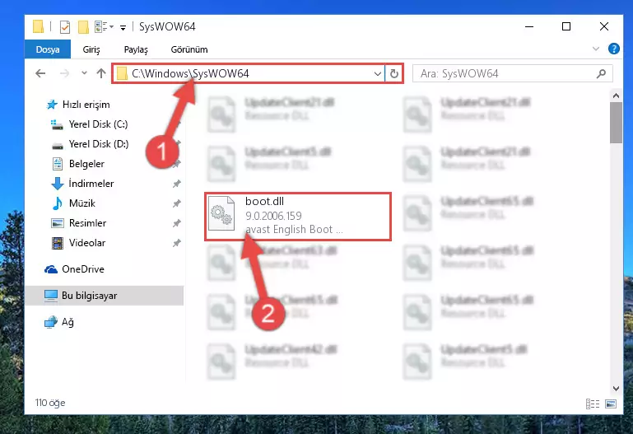Switch to details view in status bar
This screenshot has height=434, width=633.
coord(593,404)
